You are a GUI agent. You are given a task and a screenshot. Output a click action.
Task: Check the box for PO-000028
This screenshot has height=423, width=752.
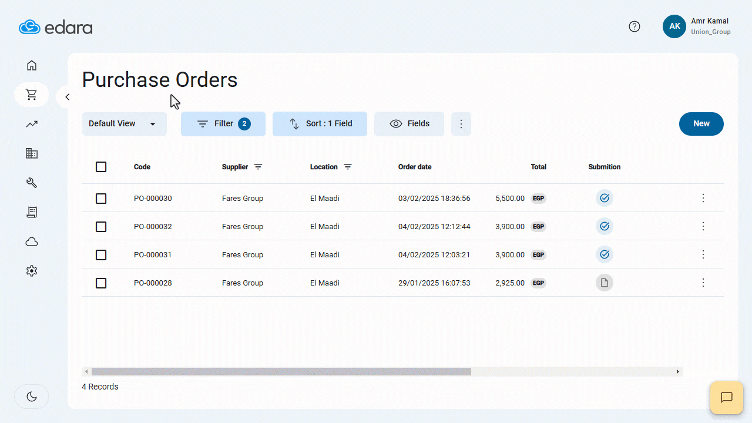coord(101,283)
